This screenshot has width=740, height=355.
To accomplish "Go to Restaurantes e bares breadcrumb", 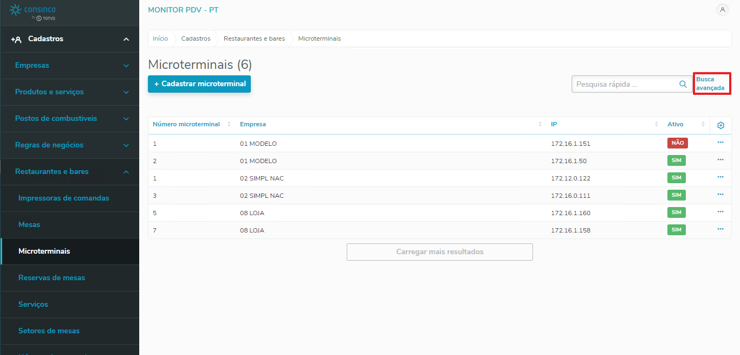I will pos(254,38).
